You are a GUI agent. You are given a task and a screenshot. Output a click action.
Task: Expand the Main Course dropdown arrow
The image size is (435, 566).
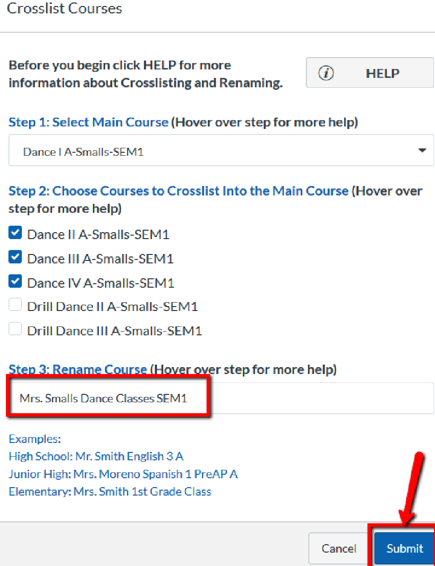[422, 150]
